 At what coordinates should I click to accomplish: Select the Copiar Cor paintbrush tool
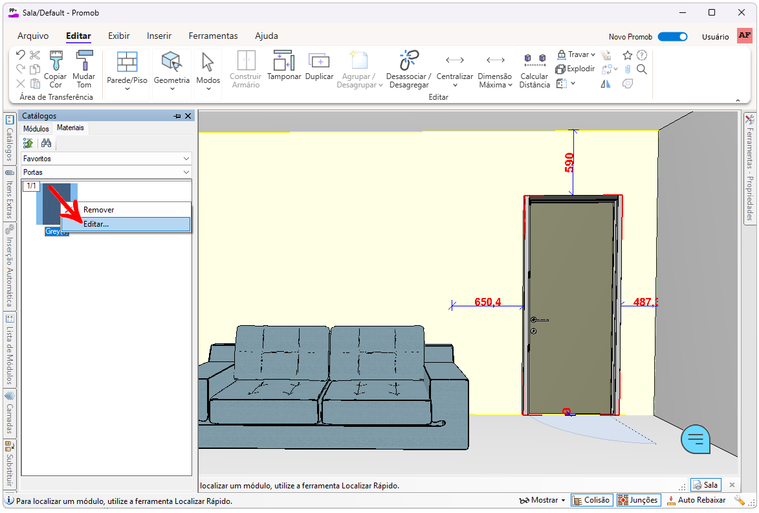coord(56,69)
